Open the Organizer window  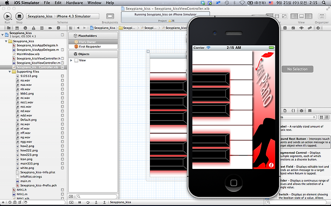point(322,16)
